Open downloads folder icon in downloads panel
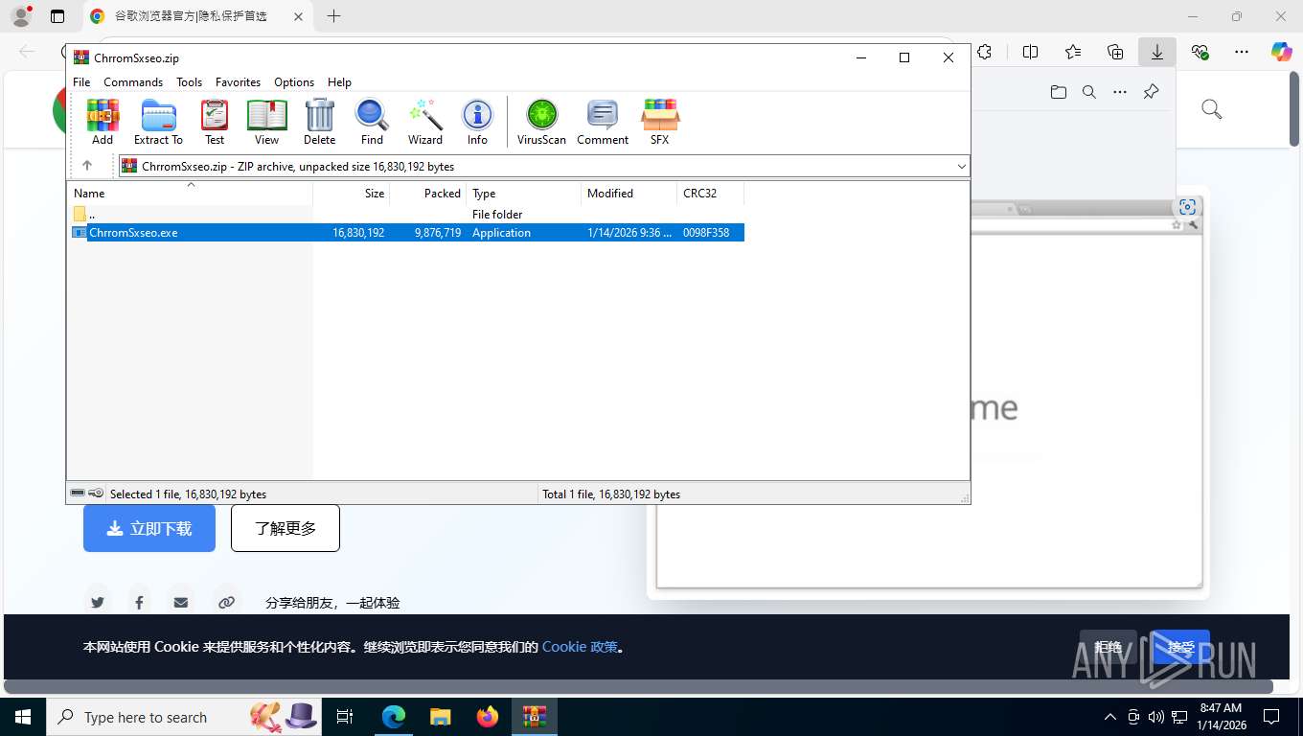Viewport: 1303px width, 736px height. pyautogui.click(x=1058, y=92)
